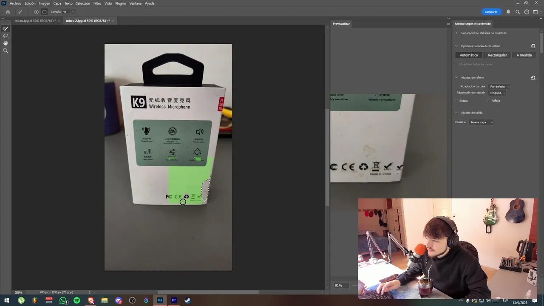The image size is (544, 306).
Task: Select the Hand tool
Action: pos(6,43)
